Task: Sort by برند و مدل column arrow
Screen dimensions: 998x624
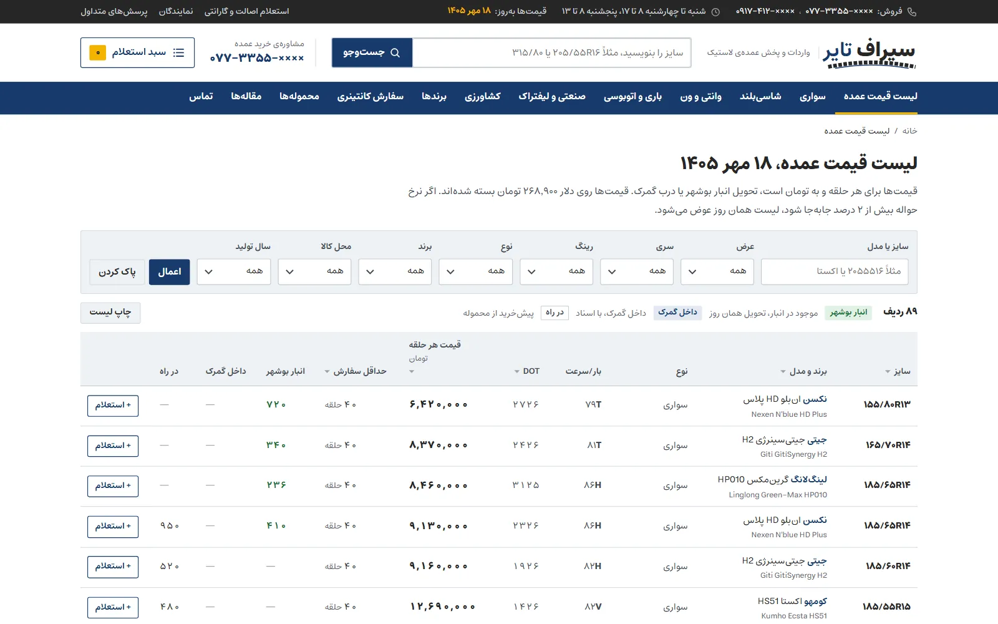Action: coord(783,372)
